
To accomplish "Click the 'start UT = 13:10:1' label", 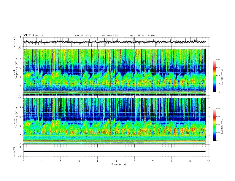I will (x=143, y=35).
